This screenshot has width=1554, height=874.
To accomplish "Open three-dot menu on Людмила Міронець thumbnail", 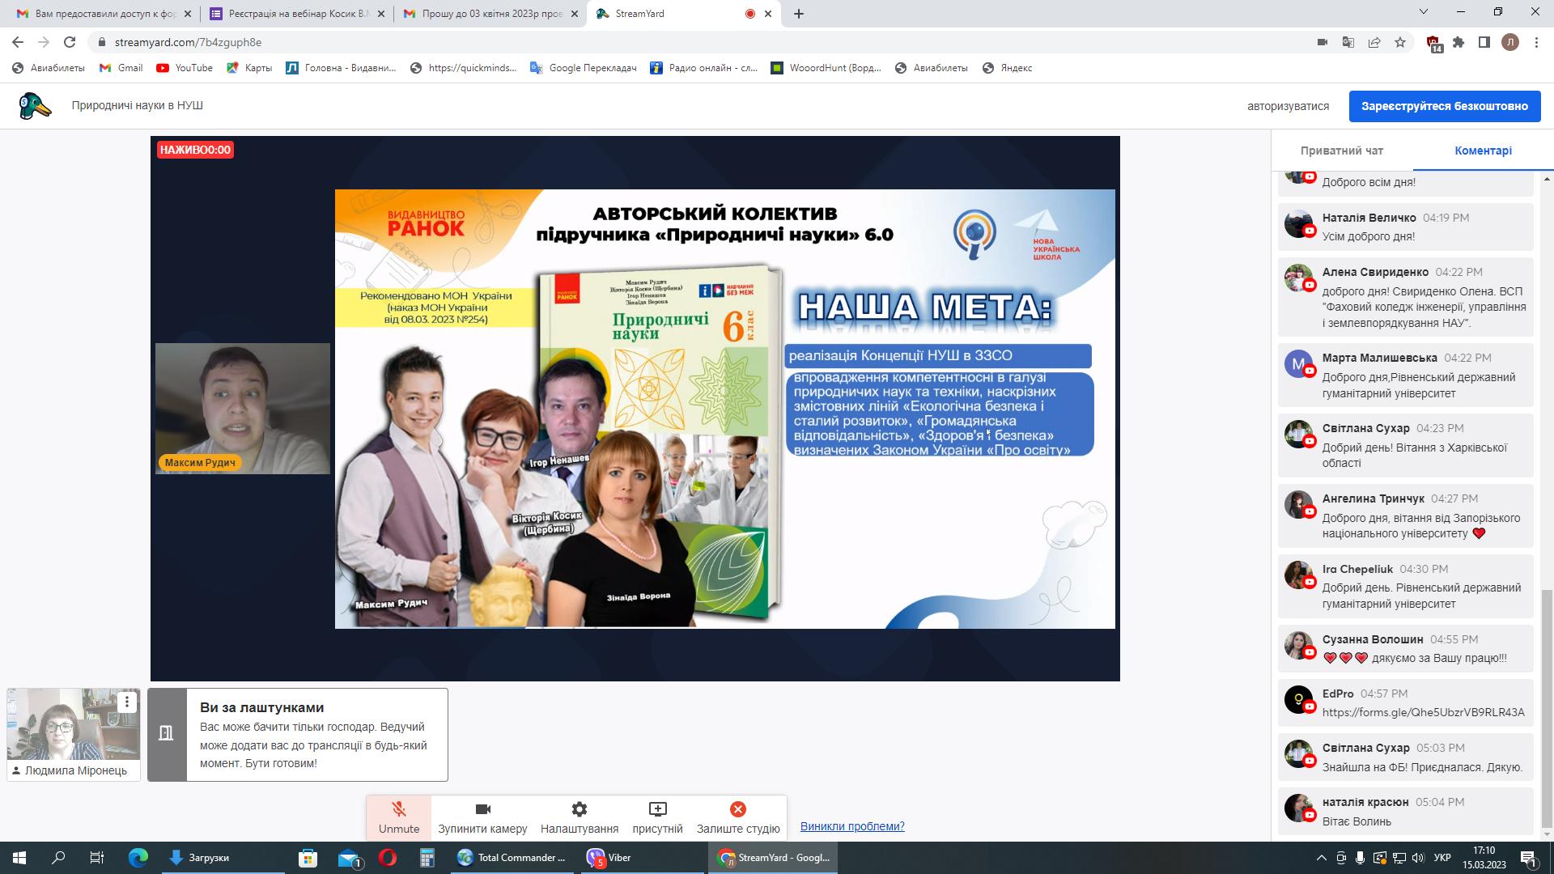I will tap(127, 702).
